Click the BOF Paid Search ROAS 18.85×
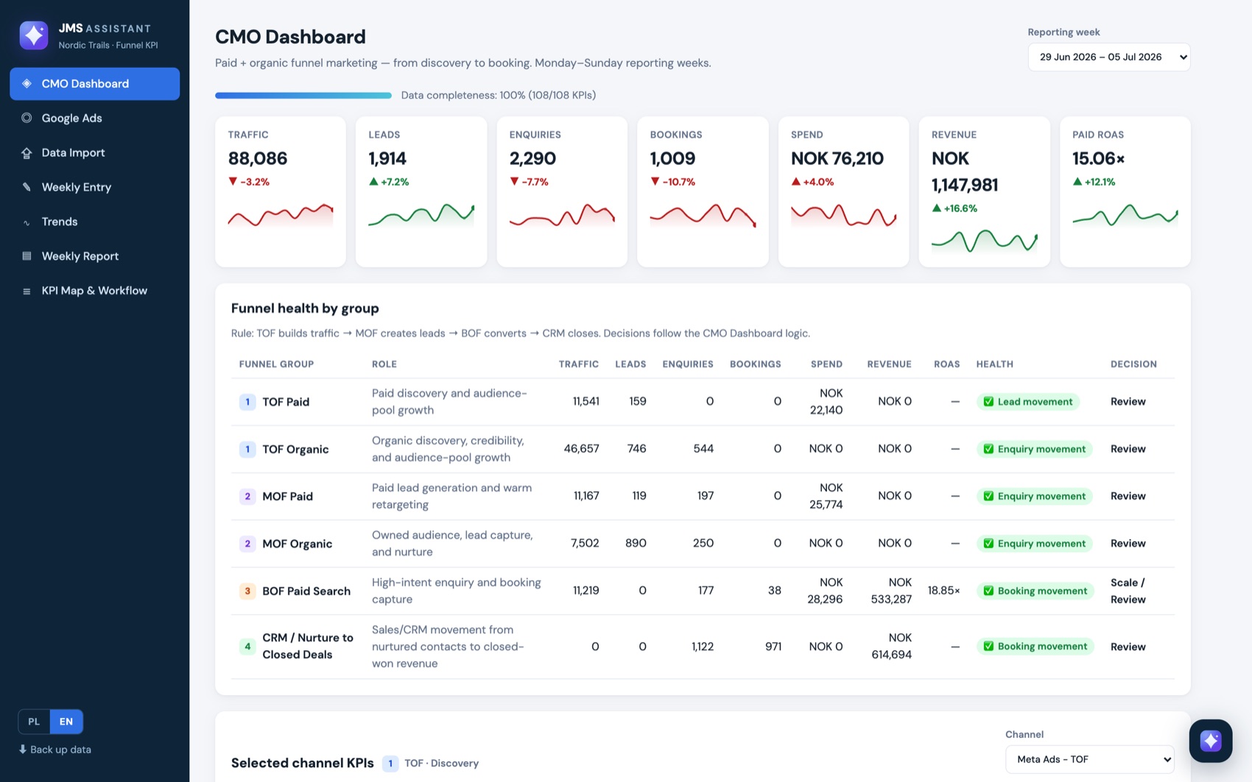This screenshot has width=1252, height=782. (943, 591)
